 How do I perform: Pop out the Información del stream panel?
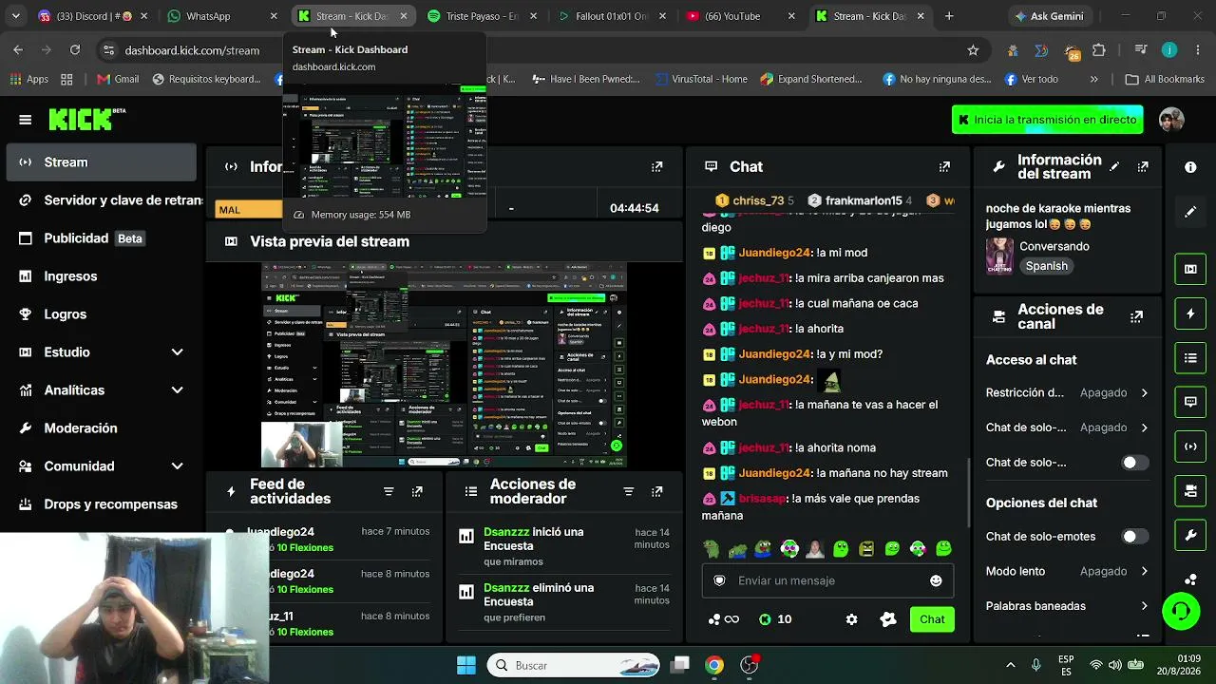tap(1143, 167)
